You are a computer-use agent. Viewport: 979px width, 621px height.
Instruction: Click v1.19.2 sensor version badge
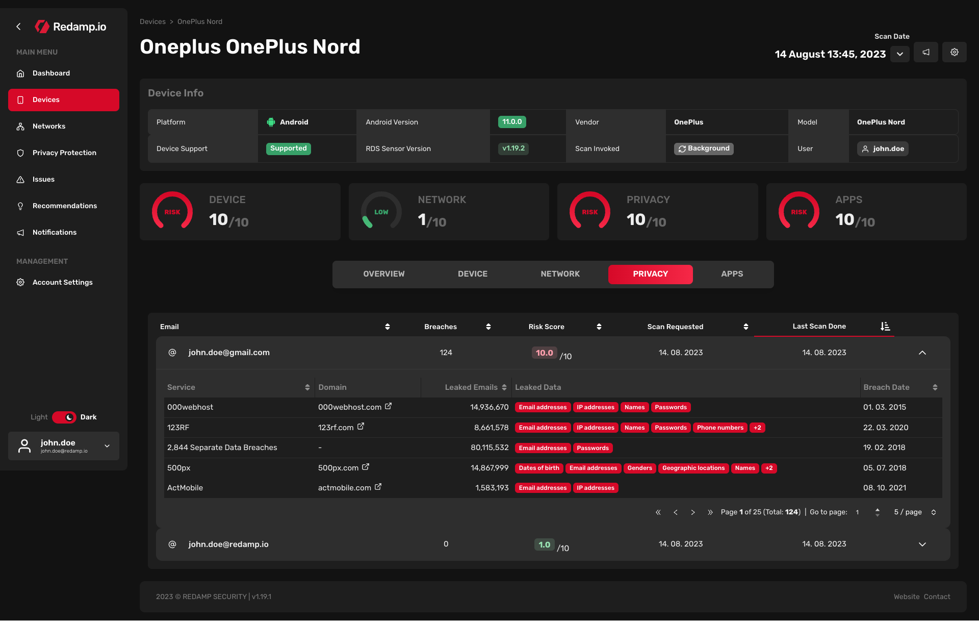pyautogui.click(x=513, y=149)
